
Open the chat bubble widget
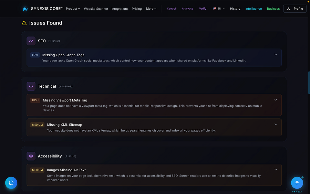tap(11, 183)
